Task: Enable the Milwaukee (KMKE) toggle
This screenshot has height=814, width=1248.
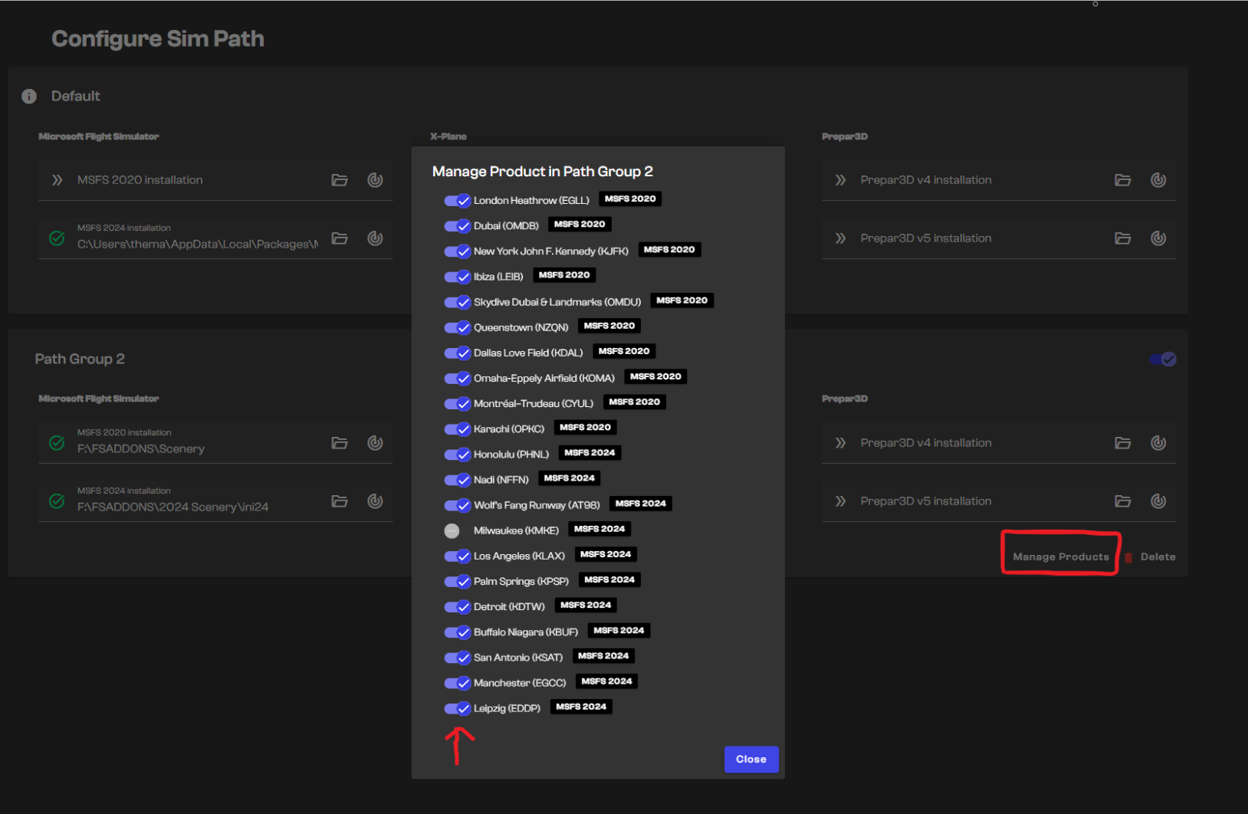Action: [454, 530]
